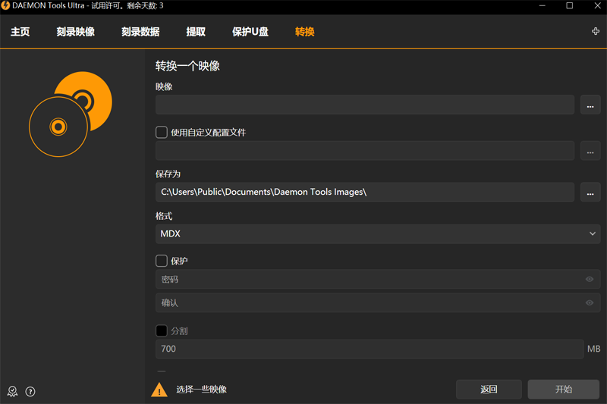Screen dimensions: 607x404
Task: Open the help question mark icon
Action: point(30,392)
